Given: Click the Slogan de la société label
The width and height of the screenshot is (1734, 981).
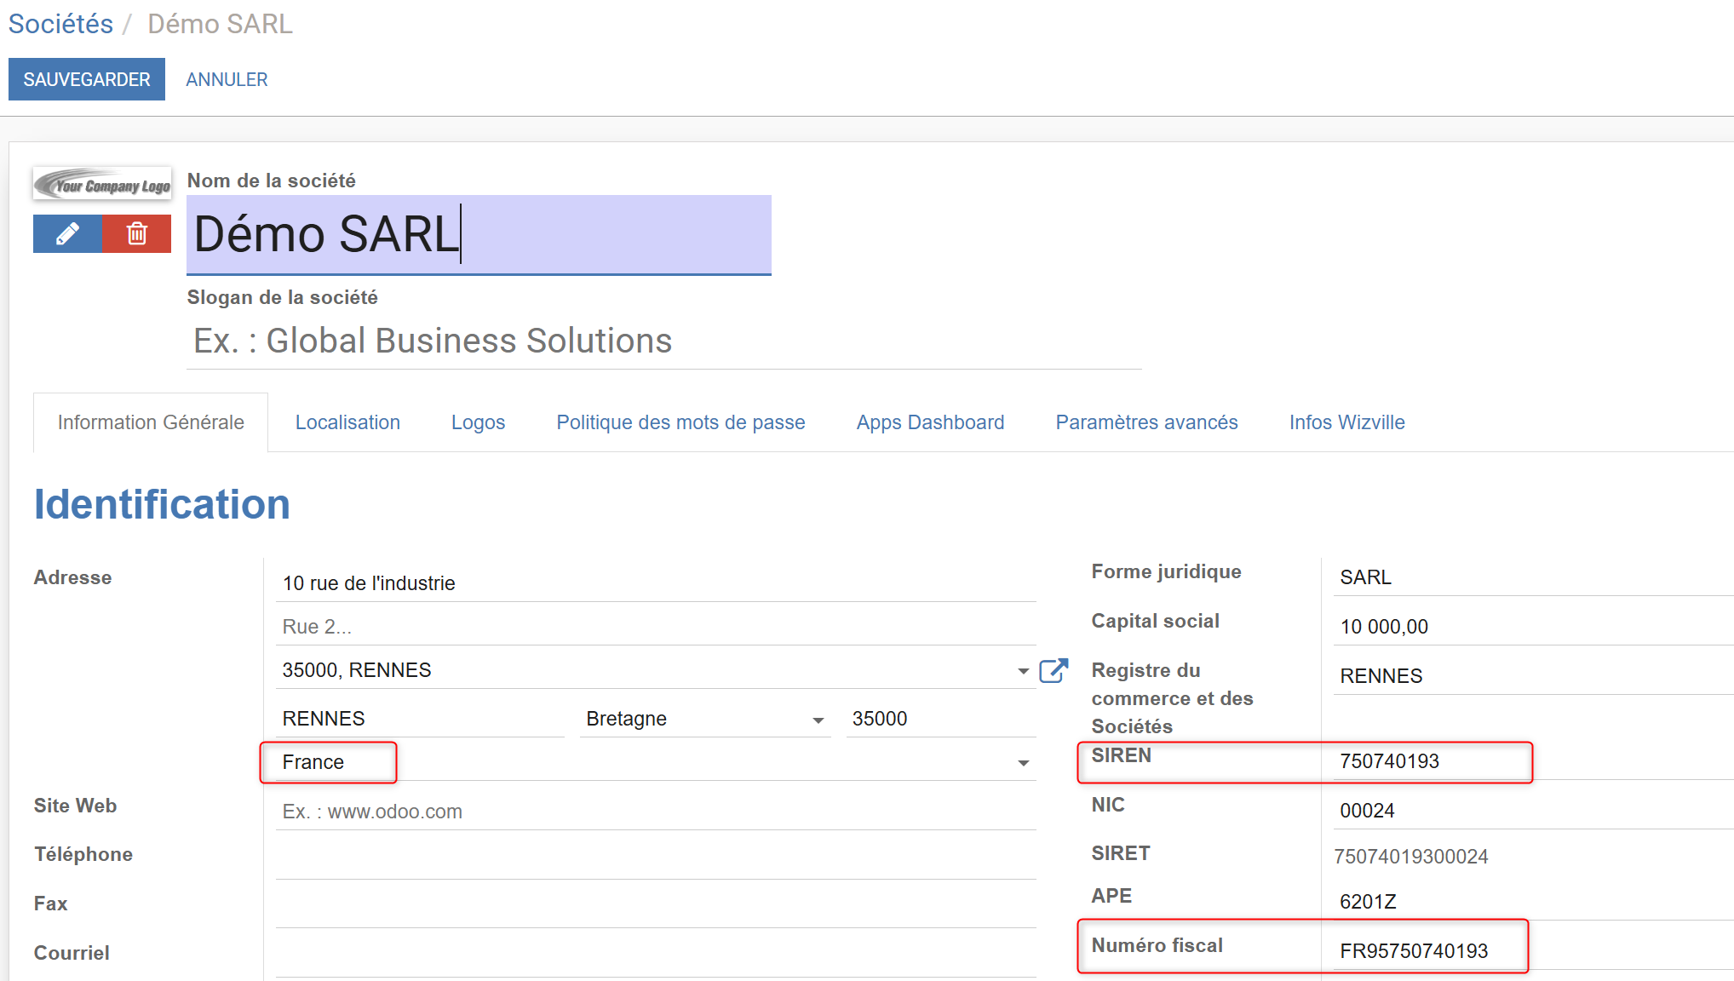Looking at the screenshot, I should tap(282, 297).
